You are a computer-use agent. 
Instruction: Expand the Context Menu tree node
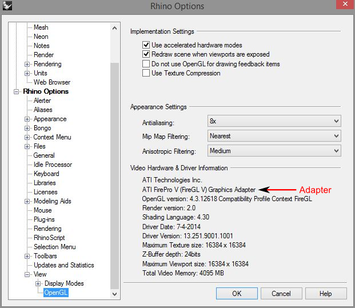click(27, 137)
